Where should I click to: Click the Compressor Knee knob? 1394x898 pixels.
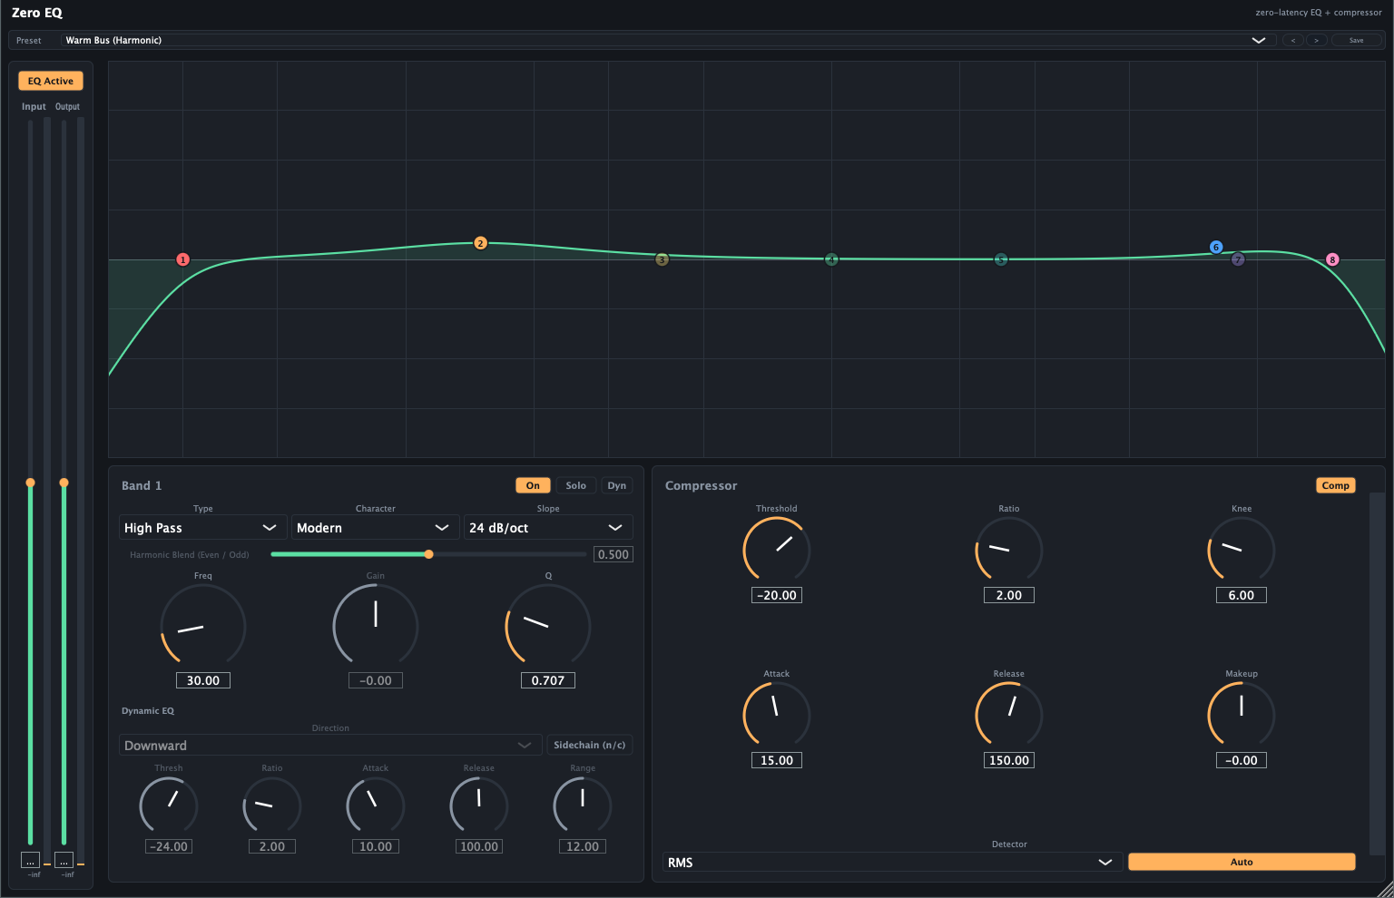(1242, 551)
